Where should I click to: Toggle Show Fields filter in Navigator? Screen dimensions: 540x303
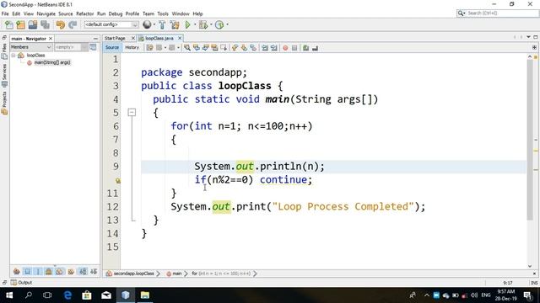click(27, 271)
